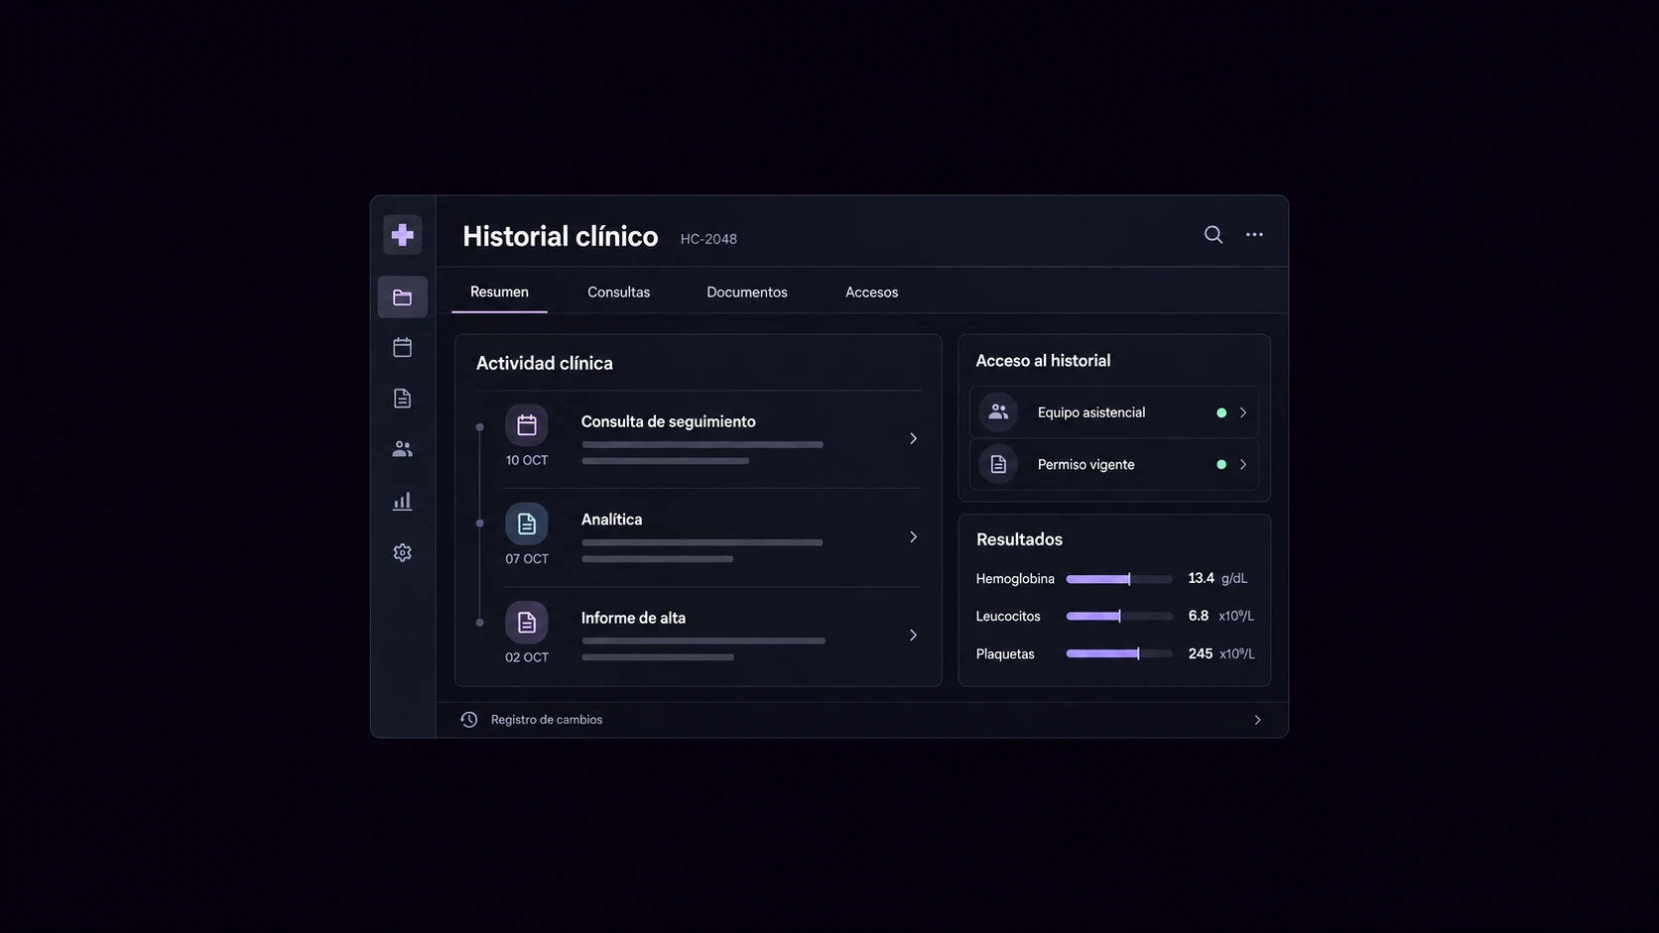1659x933 pixels.
Task: Open the Informe de alta title
Action: tap(633, 618)
